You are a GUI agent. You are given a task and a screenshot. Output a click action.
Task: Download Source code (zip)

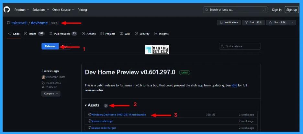coord(102,121)
